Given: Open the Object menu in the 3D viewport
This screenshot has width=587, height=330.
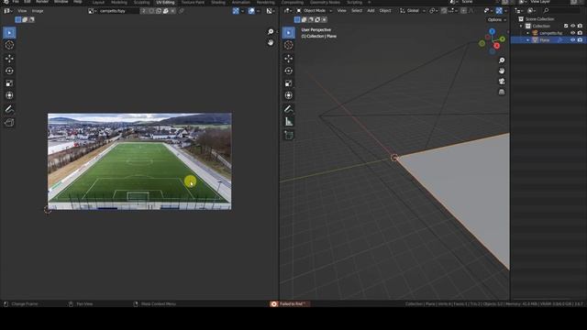Looking at the screenshot, I should [385, 10].
